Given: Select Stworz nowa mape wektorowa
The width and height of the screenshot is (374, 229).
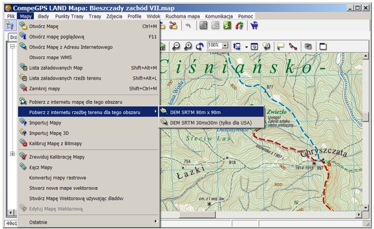Looking at the screenshot, I should [x=88, y=188].
